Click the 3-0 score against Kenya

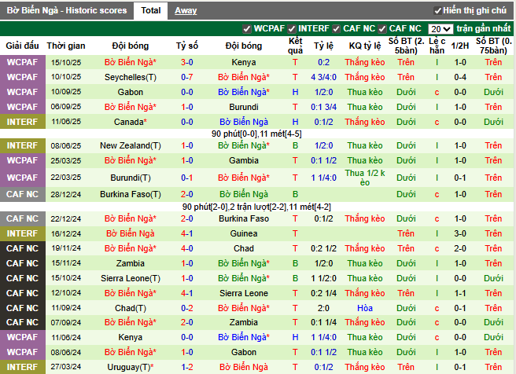[187, 62]
